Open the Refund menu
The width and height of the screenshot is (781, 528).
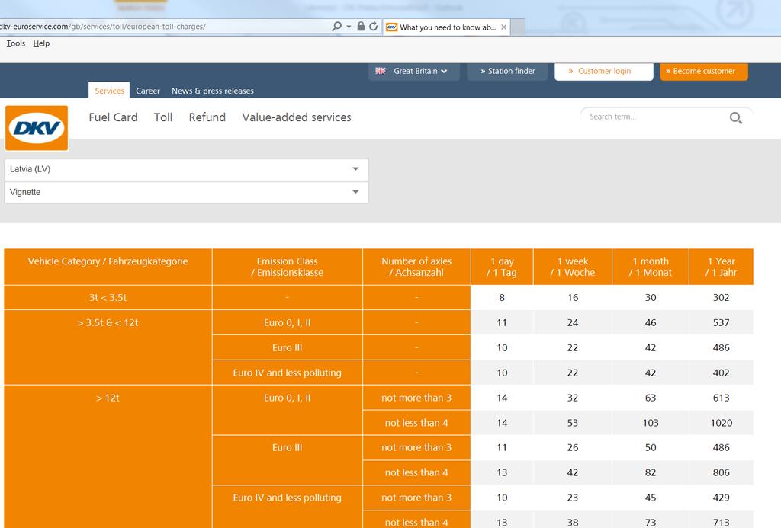(x=207, y=117)
